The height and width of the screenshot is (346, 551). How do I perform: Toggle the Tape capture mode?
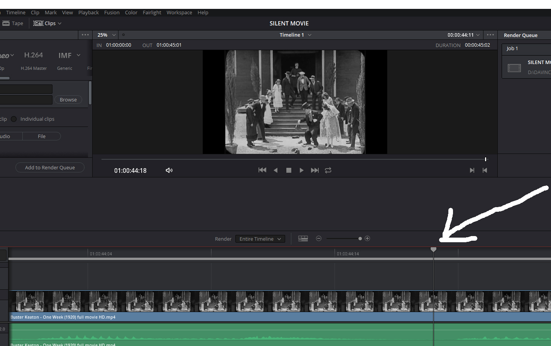tap(13, 23)
